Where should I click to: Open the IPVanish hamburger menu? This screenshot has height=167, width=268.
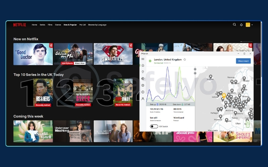[x=143, y=59]
